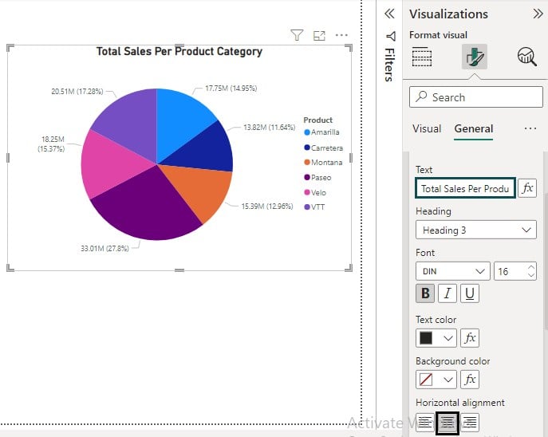Image resolution: width=548 pixels, height=437 pixels.
Task: Open the Background color swatch picker
Action: pos(436,380)
